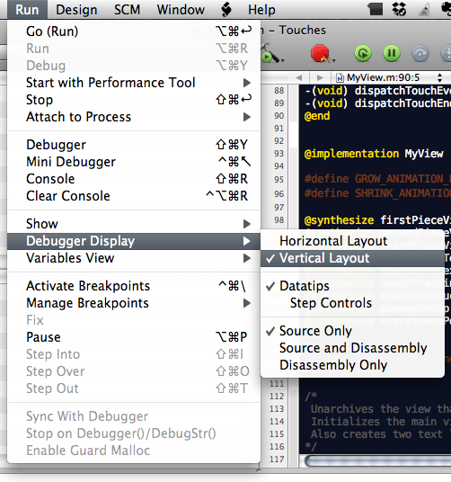Open the Help menu
This screenshot has width=451, height=482.
click(x=261, y=10)
